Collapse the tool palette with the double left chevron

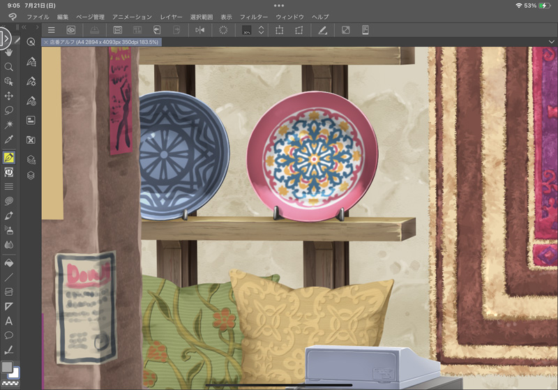click(24, 27)
